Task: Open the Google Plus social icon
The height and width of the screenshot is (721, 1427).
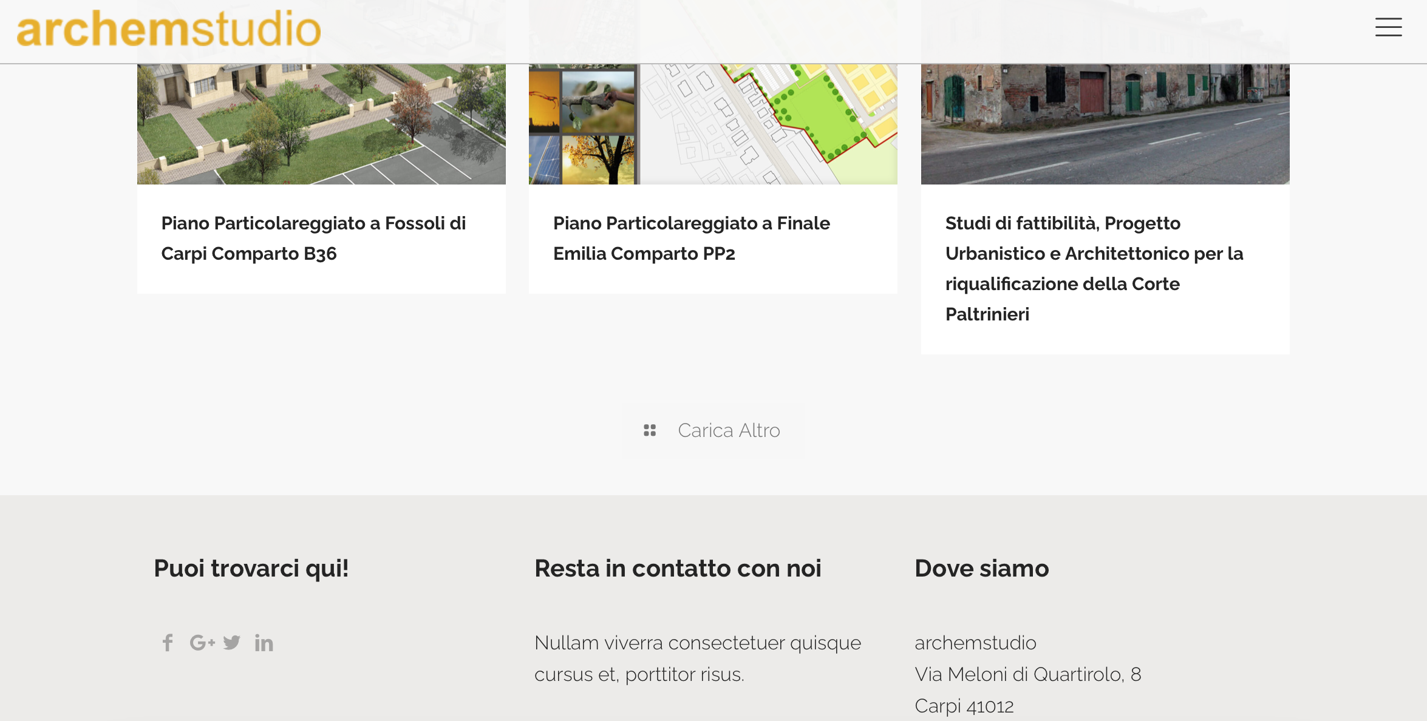Action: (x=202, y=643)
